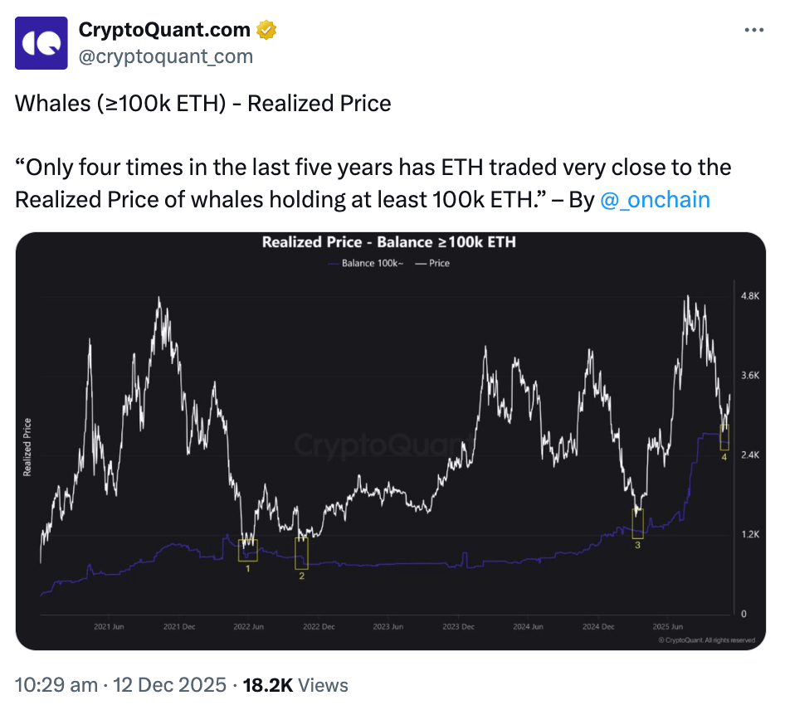
Task: Toggle the Price legend entry
Action: click(433, 263)
